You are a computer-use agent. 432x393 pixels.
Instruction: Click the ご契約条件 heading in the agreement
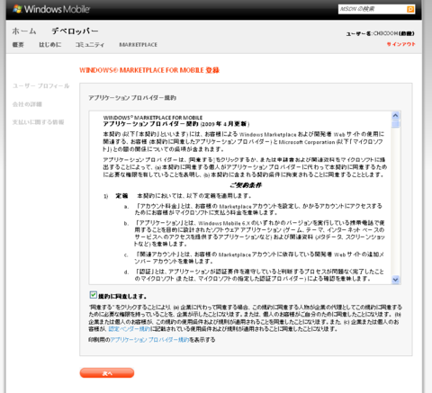coord(246,185)
